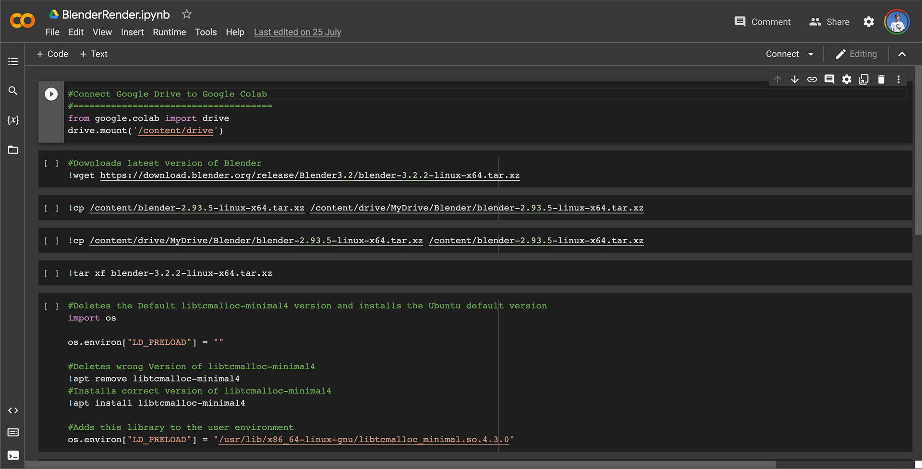Open the Tools menu

tap(206, 32)
